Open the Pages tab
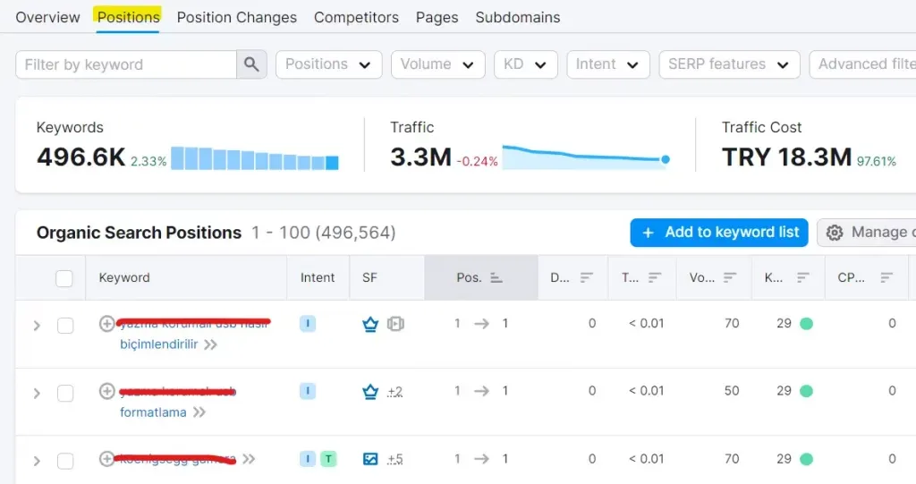 437,18
